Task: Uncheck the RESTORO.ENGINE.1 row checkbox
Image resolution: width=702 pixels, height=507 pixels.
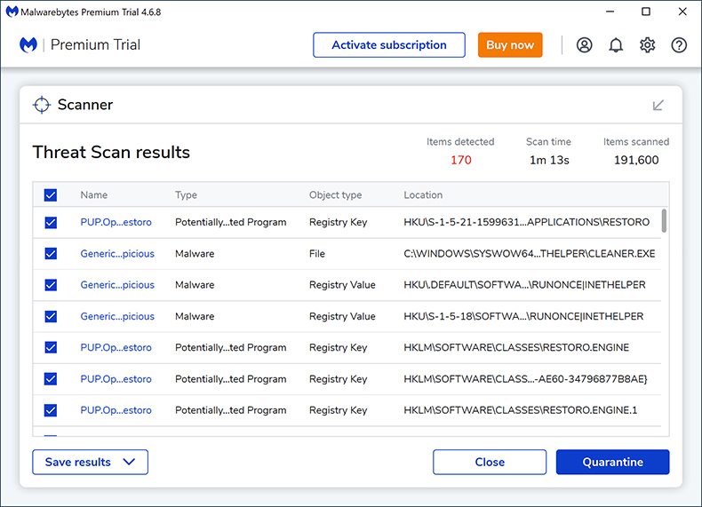Action: point(51,410)
